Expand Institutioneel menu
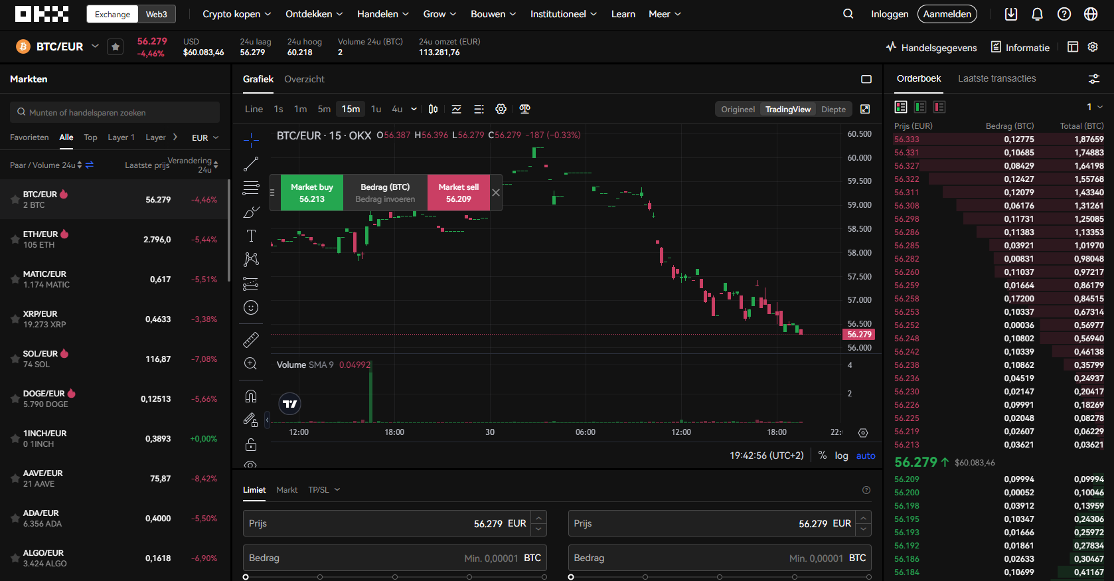This screenshot has height=581, width=1114. click(x=564, y=14)
